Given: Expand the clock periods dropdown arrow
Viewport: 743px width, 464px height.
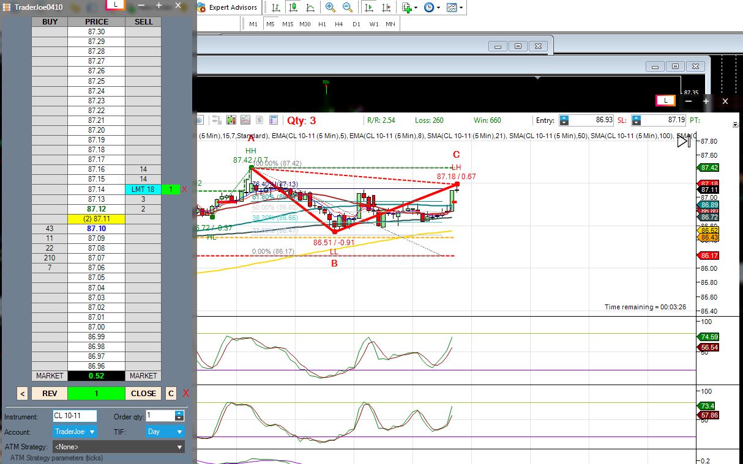Looking at the screenshot, I should tap(438, 8).
